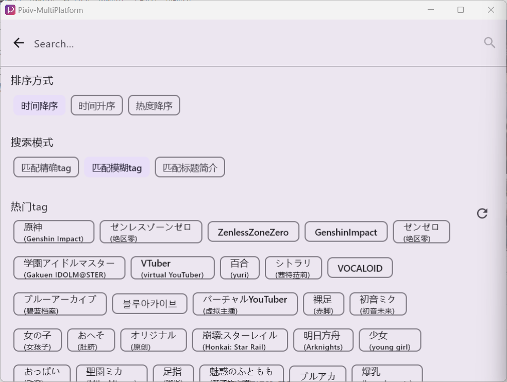Select the 明日方舟 (Arknights) tag
The image size is (507, 382).
click(324, 340)
